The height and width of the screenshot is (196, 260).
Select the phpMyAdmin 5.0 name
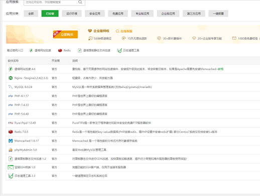coord(26,150)
